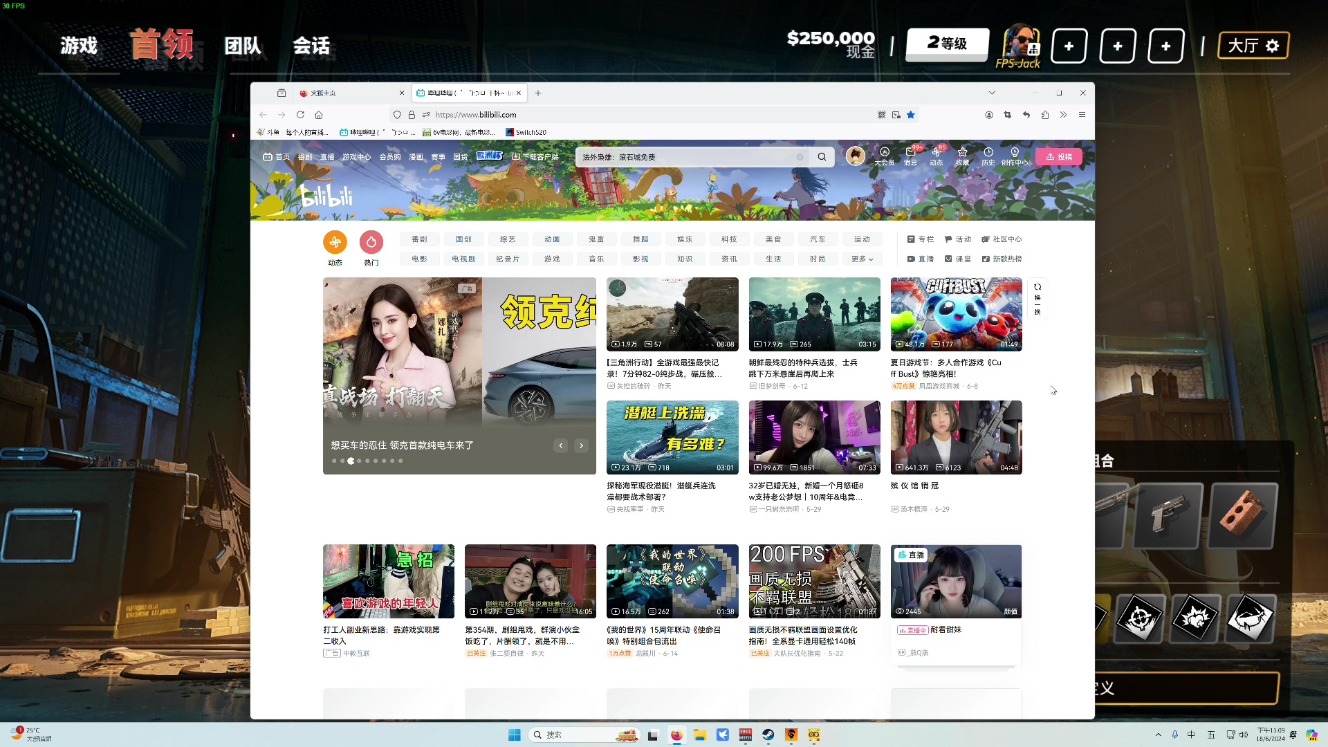The height and width of the screenshot is (747, 1328).
Task: Open Voicemeeter from the taskbar
Action: 746,735
